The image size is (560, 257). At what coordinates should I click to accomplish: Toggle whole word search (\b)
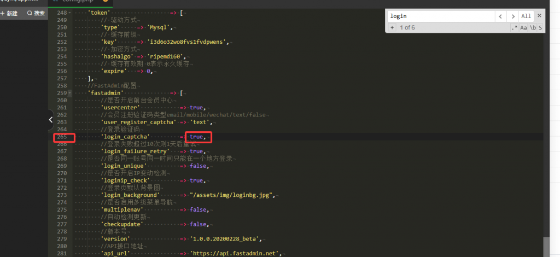click(x=533, y=27)
